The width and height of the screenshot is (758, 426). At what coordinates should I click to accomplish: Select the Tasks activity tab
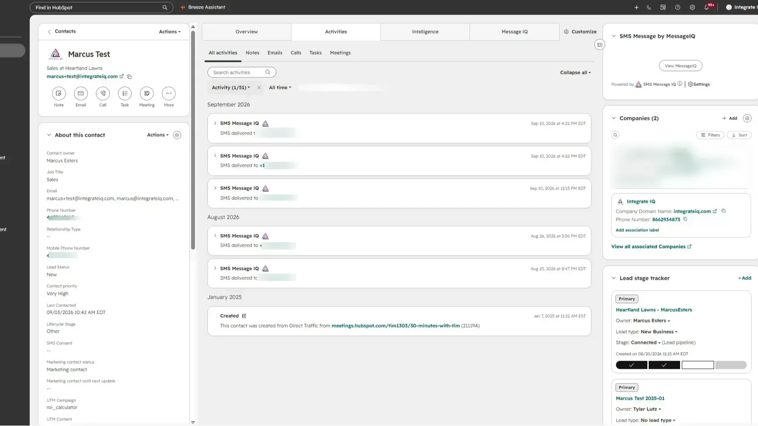pyautogui.click(x=316, y=53)
